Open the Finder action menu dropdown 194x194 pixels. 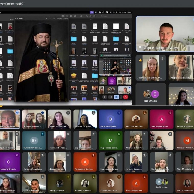95,16
